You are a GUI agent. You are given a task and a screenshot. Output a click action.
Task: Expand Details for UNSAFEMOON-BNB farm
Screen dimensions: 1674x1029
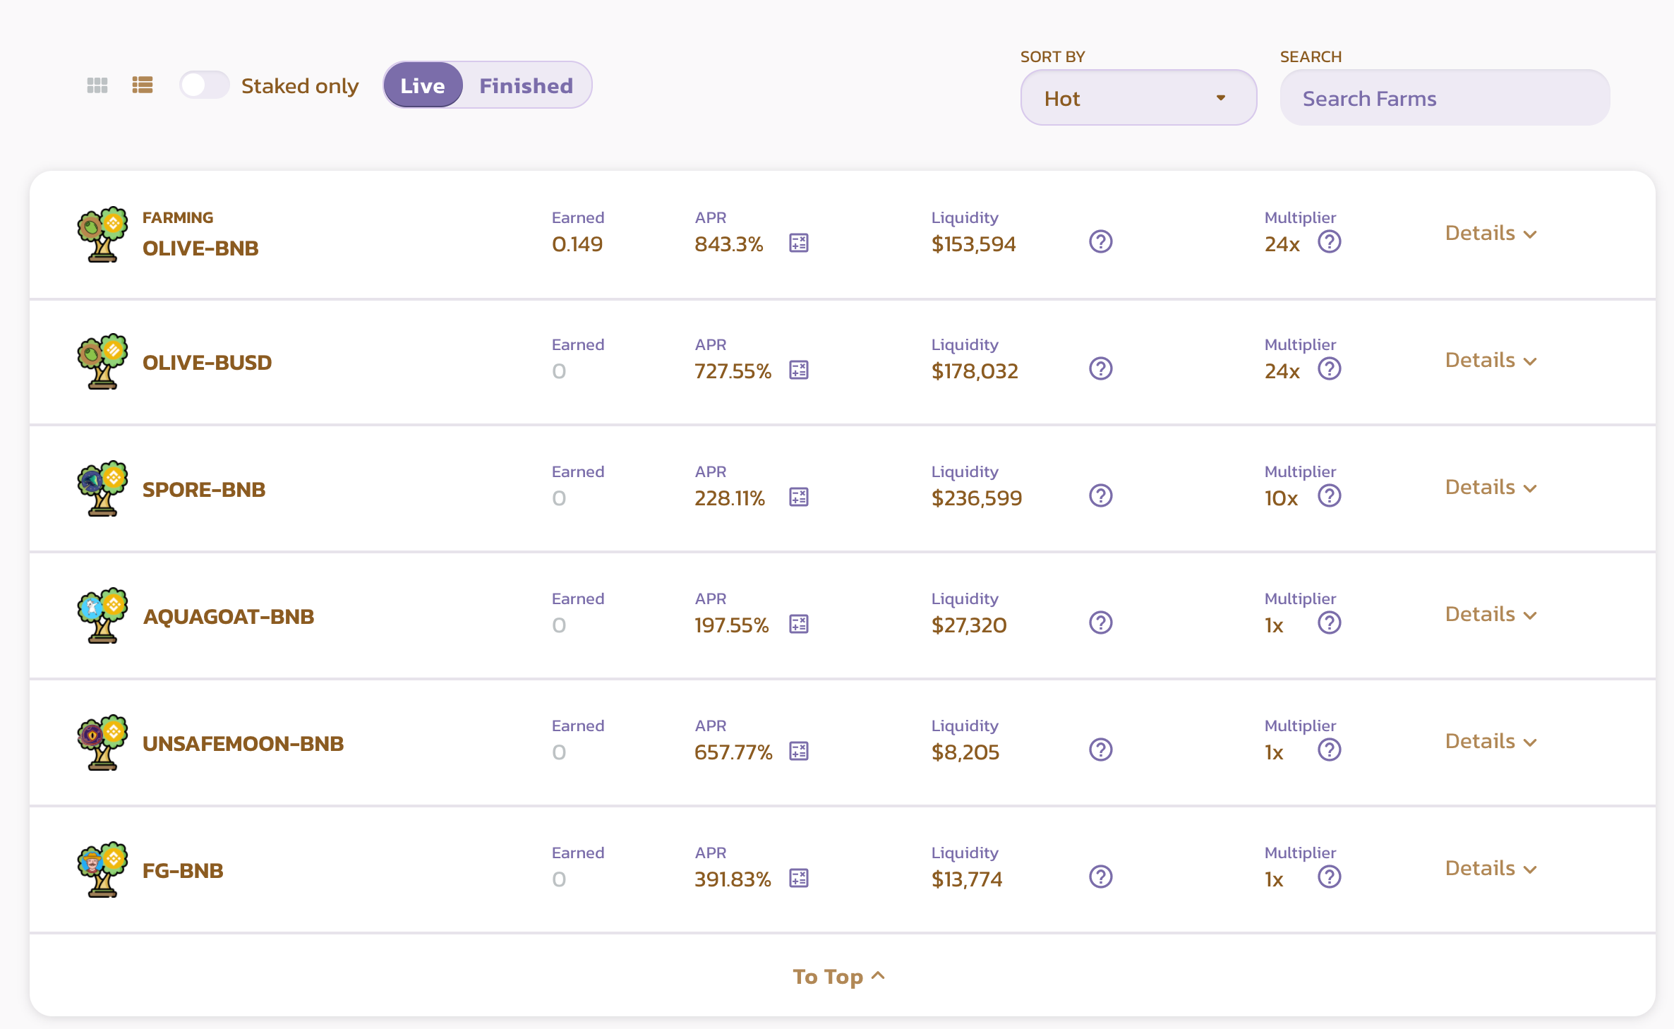coord(1490,742)
